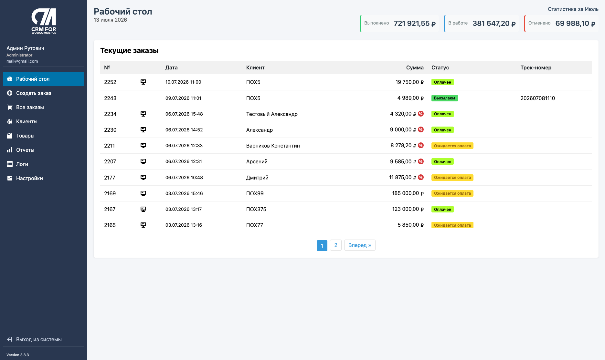This screenshot has width=605, height=360.
Task: Click the monitor icon for order 2230
Action: coord(143,130)
